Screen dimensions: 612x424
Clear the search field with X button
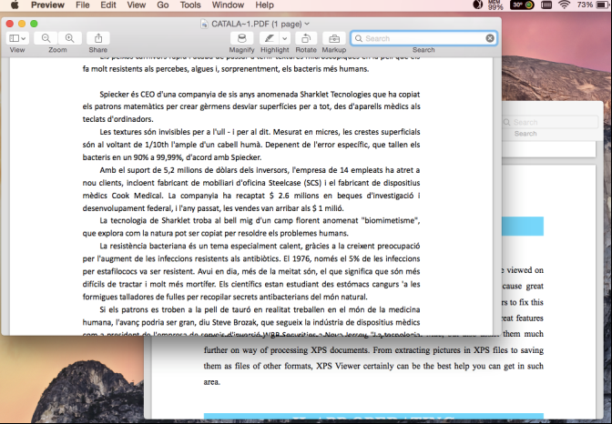(490, 38)
